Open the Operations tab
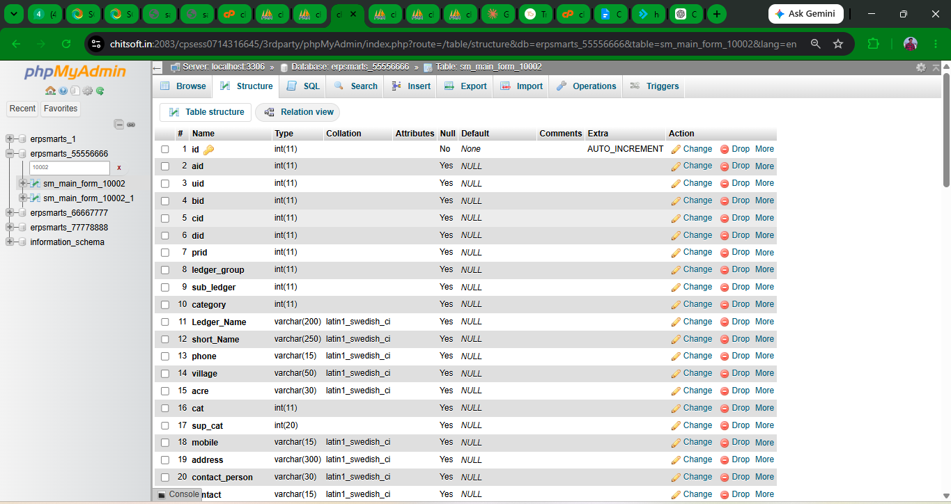The image size is (951, 504). pos(586,86)
